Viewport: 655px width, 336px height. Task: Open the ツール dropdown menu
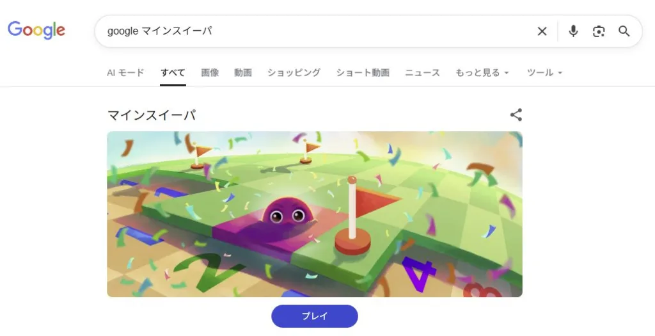click(x=544, y=73)
